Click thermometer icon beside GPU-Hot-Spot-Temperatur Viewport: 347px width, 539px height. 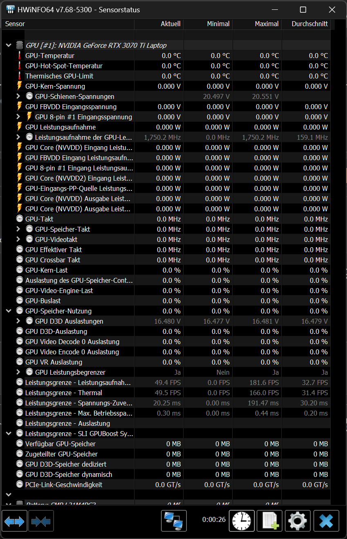(x=19, y=66)
